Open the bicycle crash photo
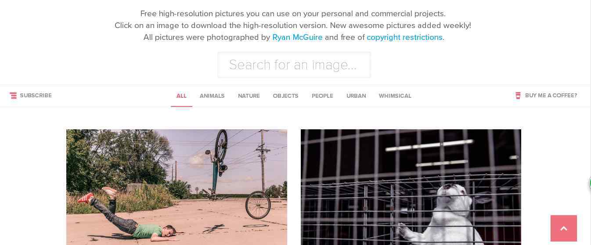Screen dimensions: 591x245 pos(177,187)
